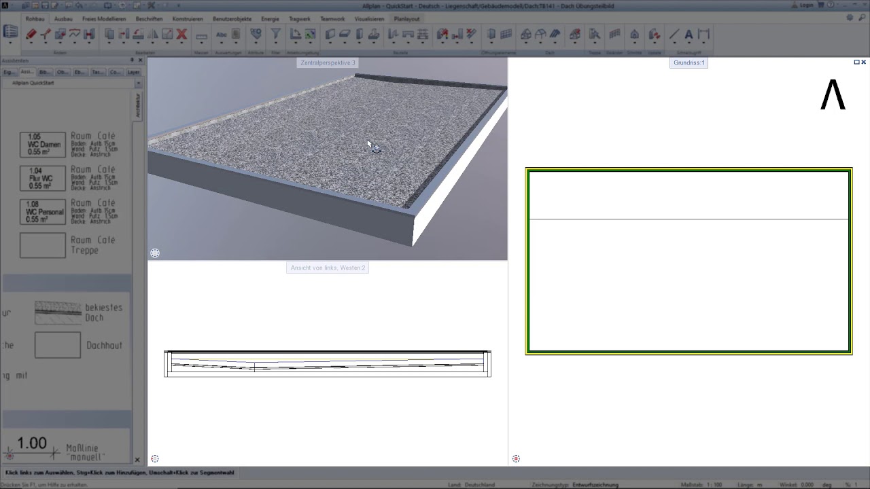The image size is (870, 489).
Task: Click the text 'A' tool in Schnellzugriff
Action: click(x=689, y=34)
